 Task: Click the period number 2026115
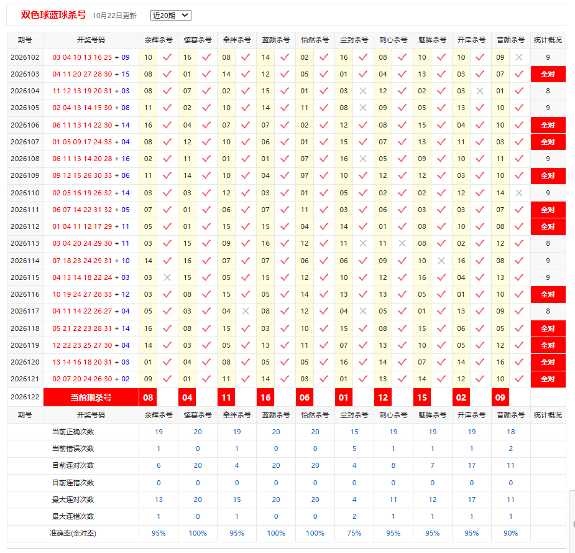tap(25, 277)
